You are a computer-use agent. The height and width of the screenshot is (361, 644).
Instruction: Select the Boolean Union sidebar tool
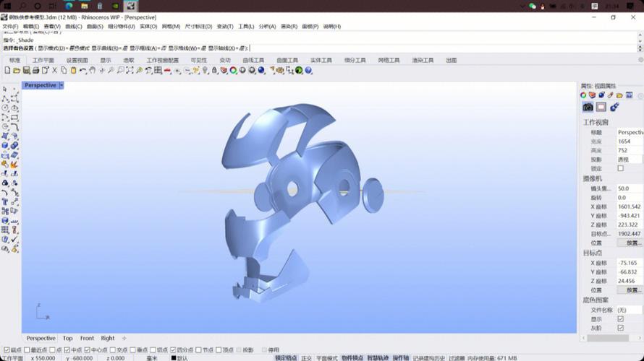[x=14, y=145]
